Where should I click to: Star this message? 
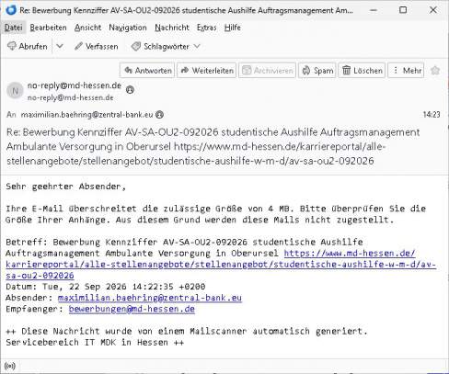click(435, 71)
